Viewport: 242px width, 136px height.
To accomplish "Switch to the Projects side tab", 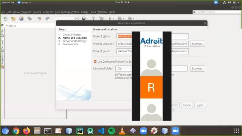I will pyautogui.click(x=2, y=62).
